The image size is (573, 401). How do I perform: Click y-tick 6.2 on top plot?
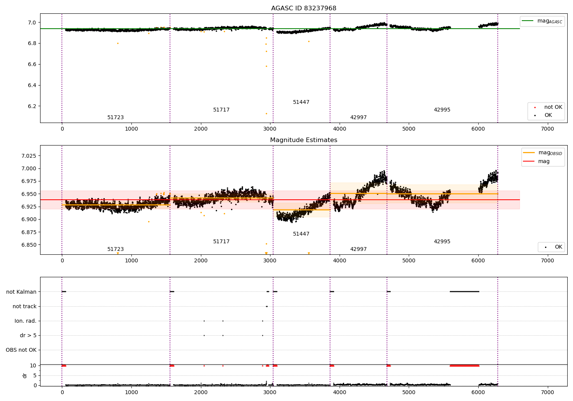[32, 106]
